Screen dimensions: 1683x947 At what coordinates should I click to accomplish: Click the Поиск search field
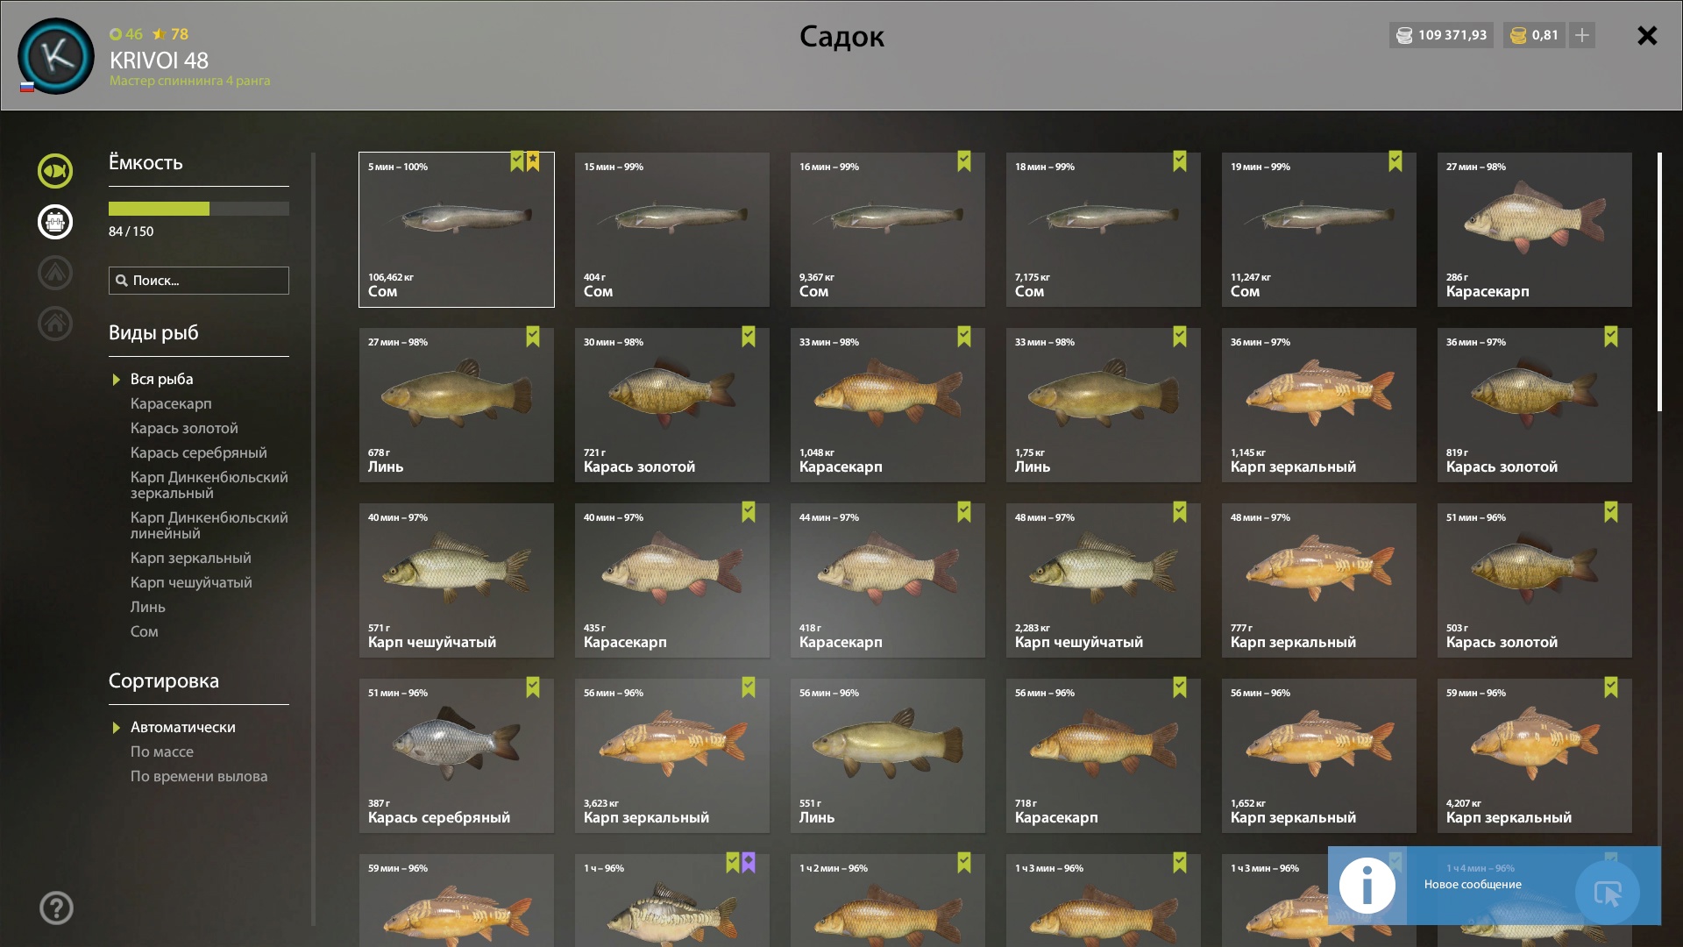[x=199, y=281]
